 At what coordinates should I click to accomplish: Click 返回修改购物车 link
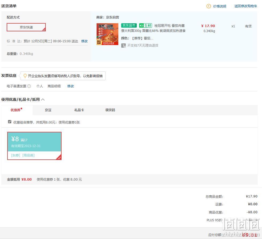pos(246,6)
